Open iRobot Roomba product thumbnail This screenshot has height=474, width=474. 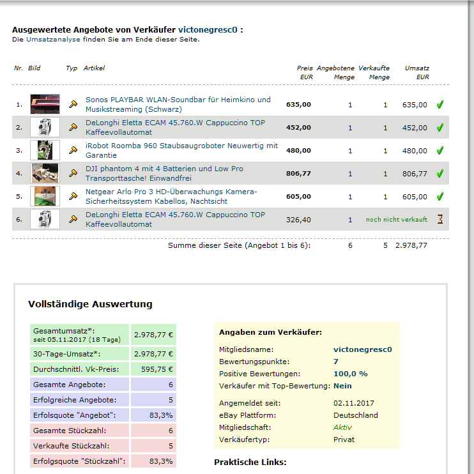pyautogui.click(x=45, y=150)
